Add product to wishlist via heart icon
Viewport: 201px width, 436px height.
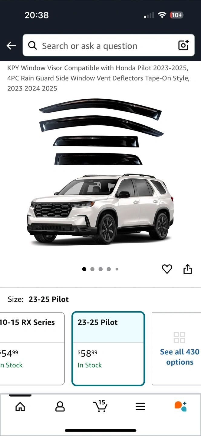(x=167, y=269)
